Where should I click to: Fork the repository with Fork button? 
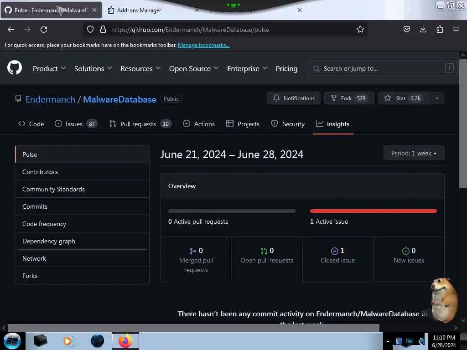coord(349,98)
